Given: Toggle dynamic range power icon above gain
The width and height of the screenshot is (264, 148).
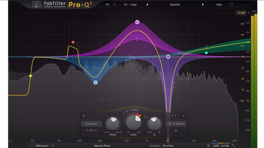Looking at the screenshot, I should click(x=127, y=111).
